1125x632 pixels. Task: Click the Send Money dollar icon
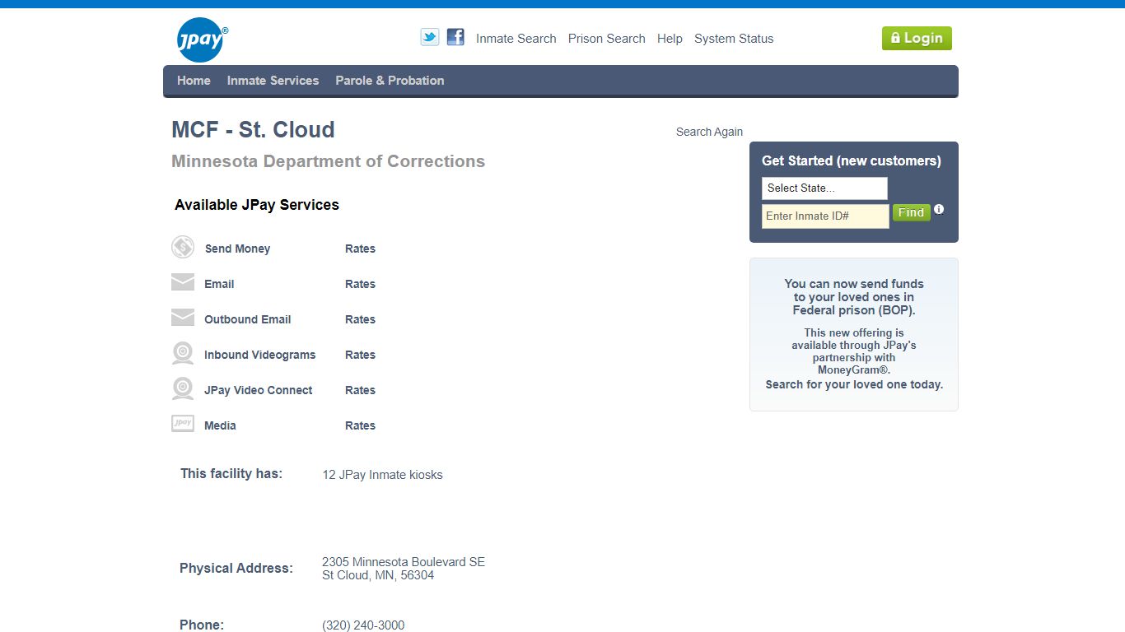[183, 247]
